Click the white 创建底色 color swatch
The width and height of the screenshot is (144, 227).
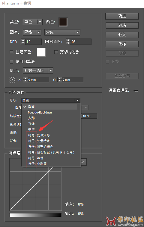click(x=41, y=52)
